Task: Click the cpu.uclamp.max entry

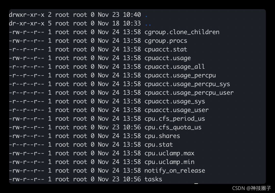Action: (x=169, y=153)
